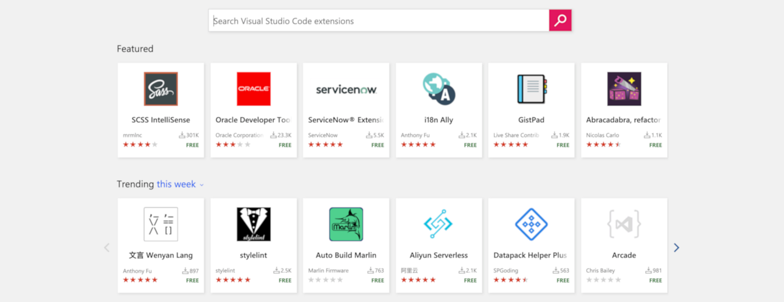Click publisher Chris Bailey
The width and height of the screenshot is (784, 302).
pyautogui.click(x=600, y=271)
